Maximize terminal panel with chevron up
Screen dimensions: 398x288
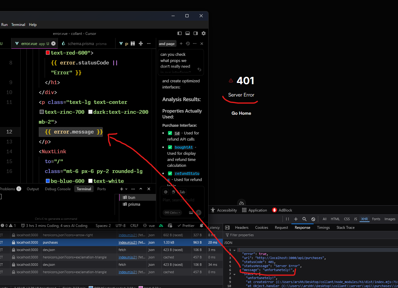[x=141, y=189]
